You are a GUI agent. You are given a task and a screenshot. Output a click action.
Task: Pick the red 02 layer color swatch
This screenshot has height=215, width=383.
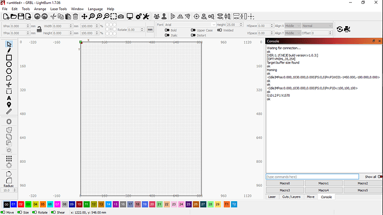[x=21, y=204]
